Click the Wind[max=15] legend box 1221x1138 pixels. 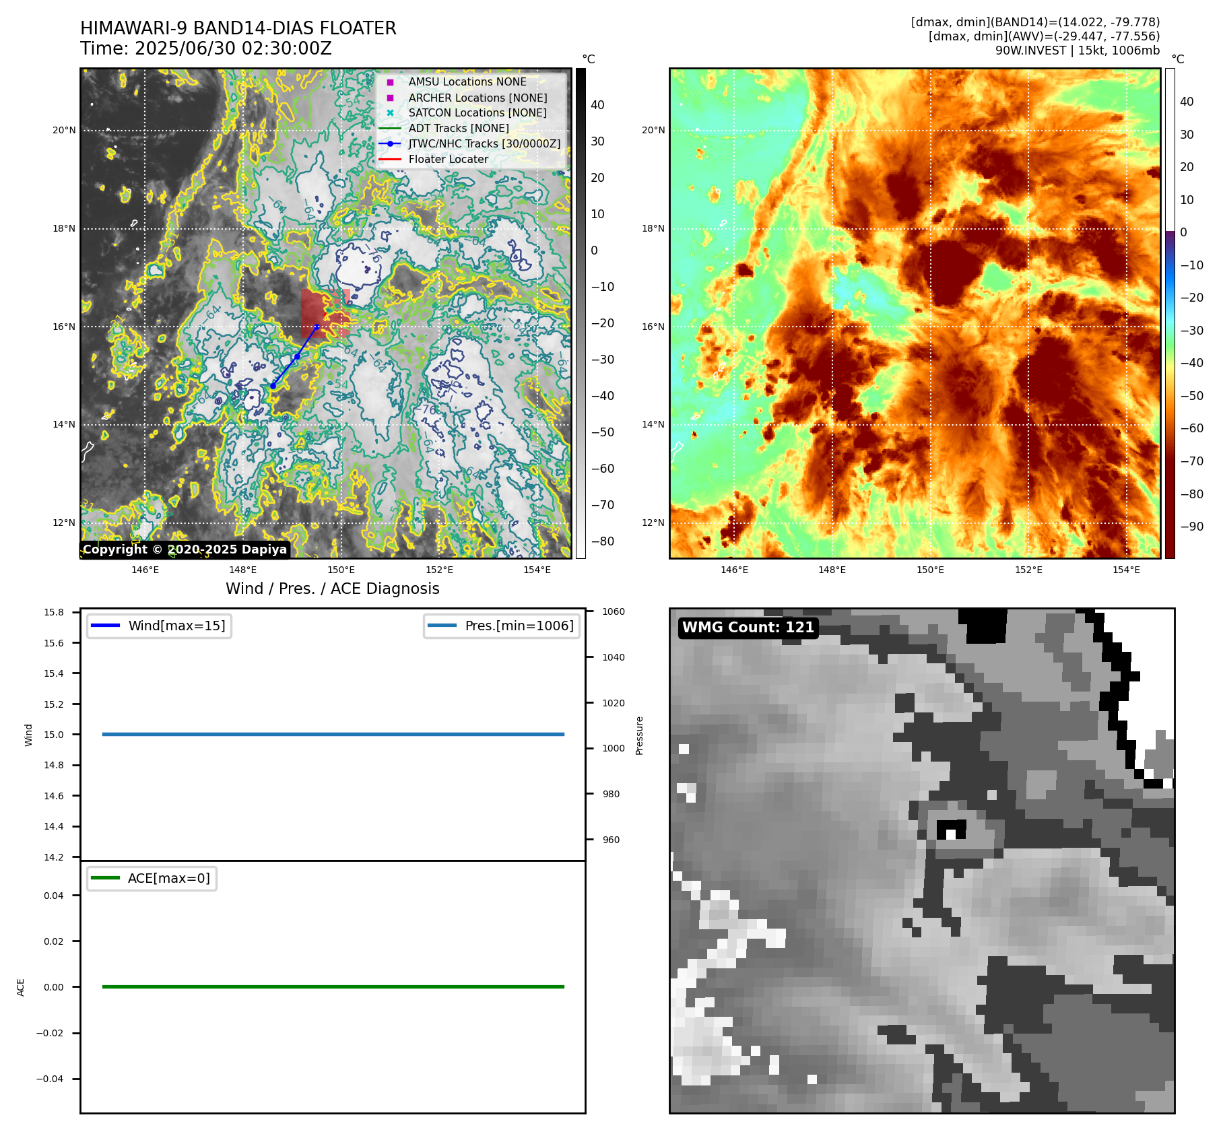[x=159, y=626]
